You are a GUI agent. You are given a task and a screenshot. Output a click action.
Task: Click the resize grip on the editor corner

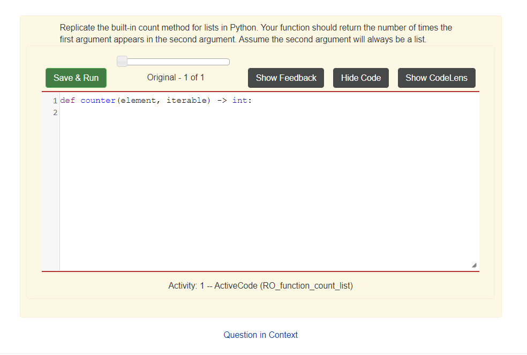473,264
